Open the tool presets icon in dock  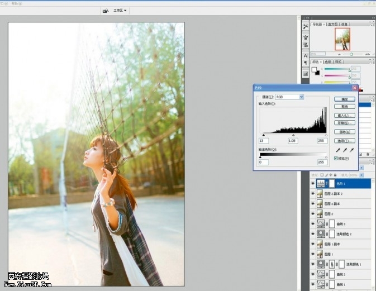(306, 26)
